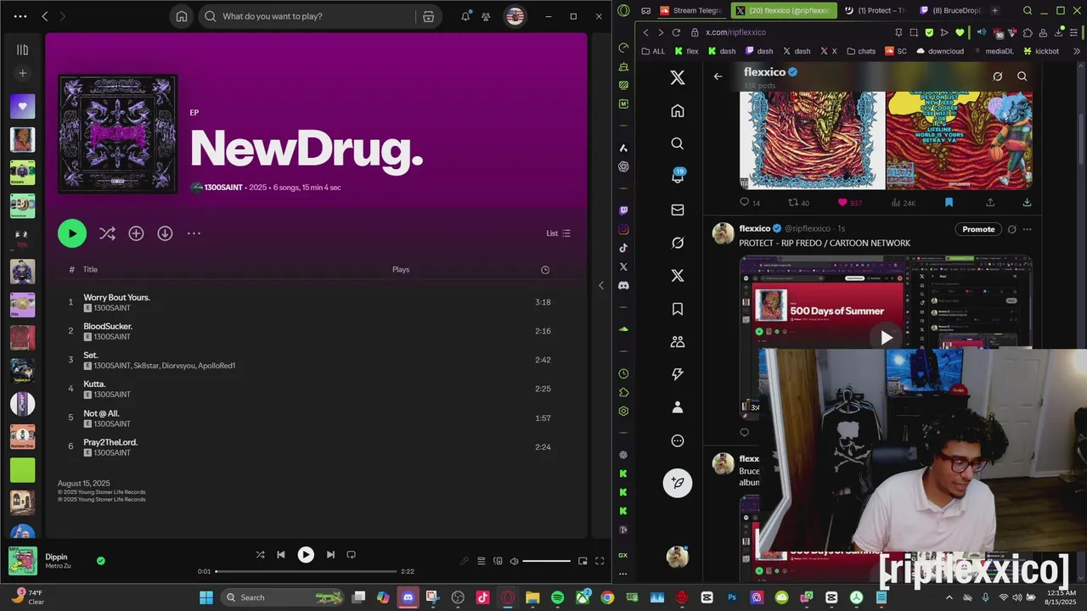Open Connect to a device icon
Screen dimensions: 1087x611
(x=498, y=561)
